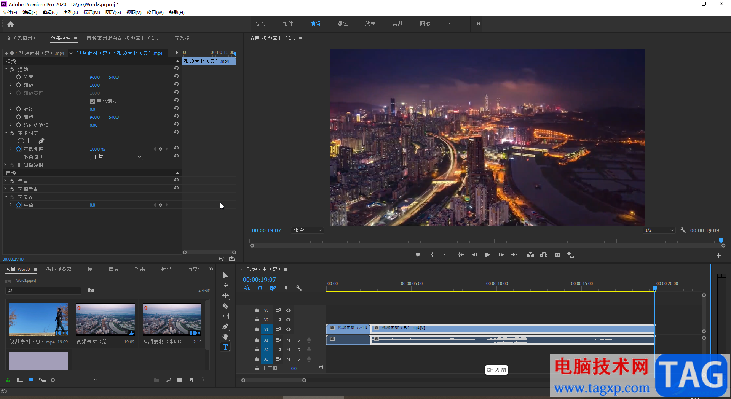The height and width of the screenshot is (399, 731).
Task: Step back one frame
Action: pyautogui.click(x=474, y=255)
